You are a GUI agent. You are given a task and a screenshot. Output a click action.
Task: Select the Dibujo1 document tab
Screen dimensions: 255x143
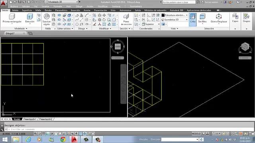click(10, 33)
